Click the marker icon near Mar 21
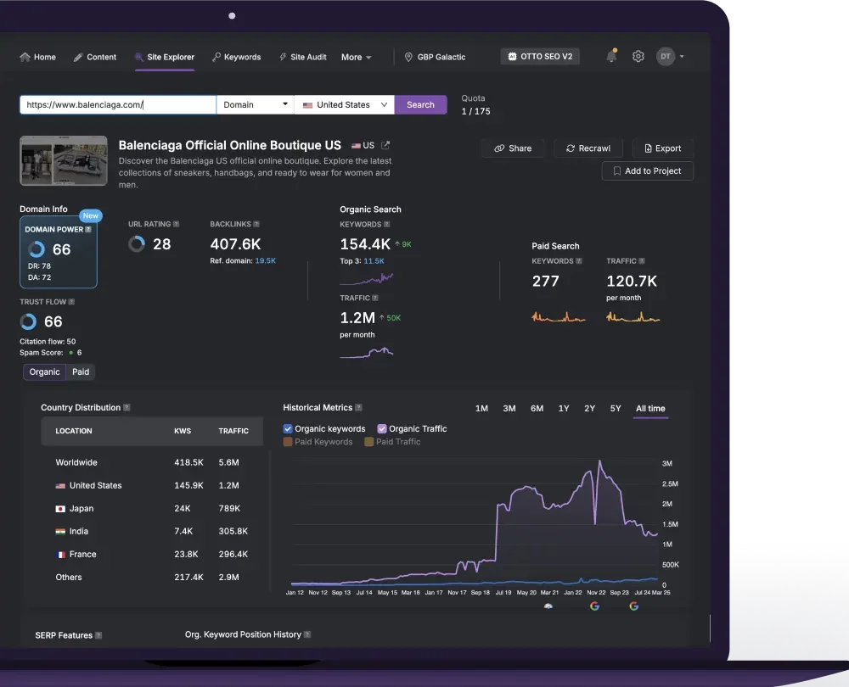Image resolution: width=849 pixels, height=687 pixels. [x=548, y=606]
